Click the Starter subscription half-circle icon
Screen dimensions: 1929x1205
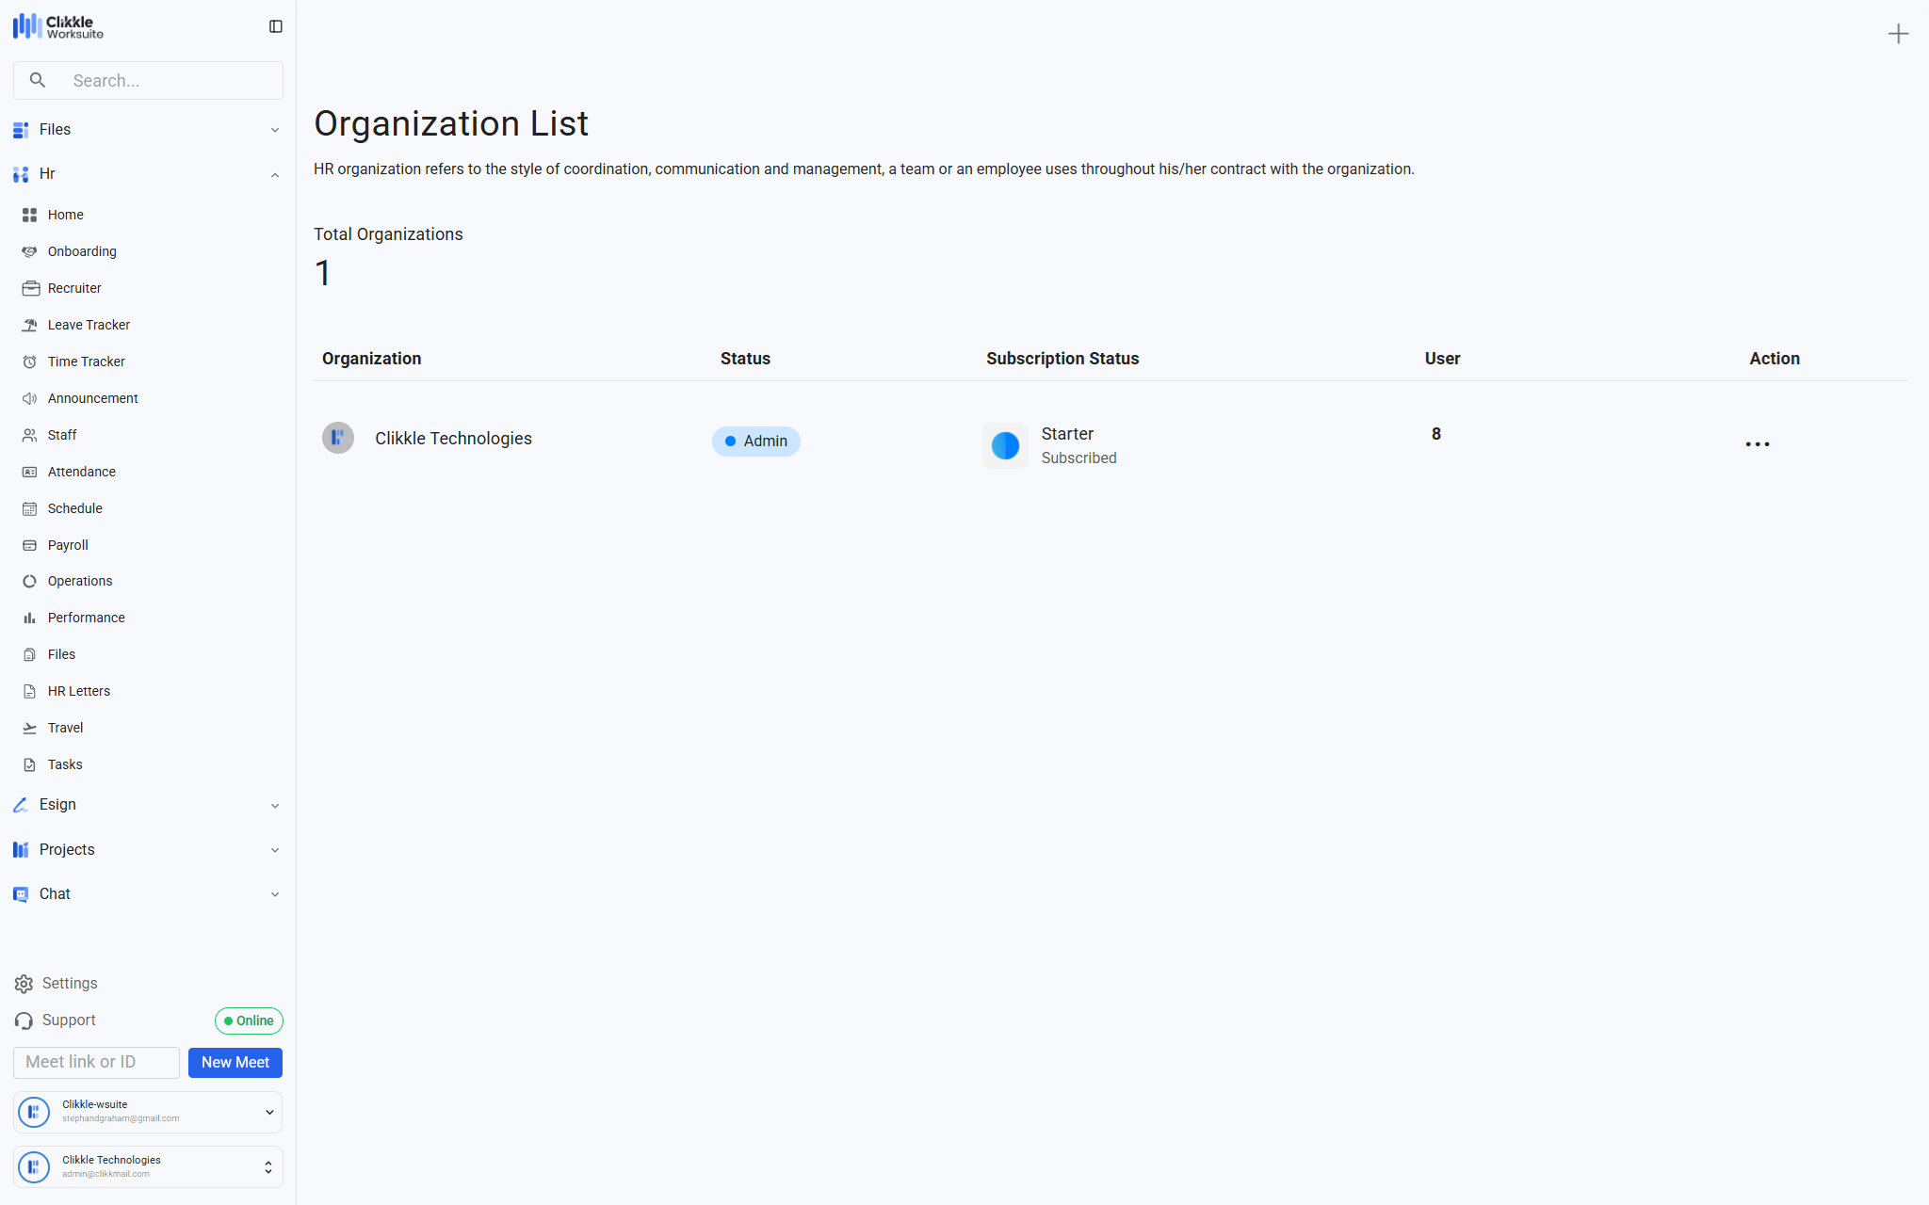(1005, 445)
